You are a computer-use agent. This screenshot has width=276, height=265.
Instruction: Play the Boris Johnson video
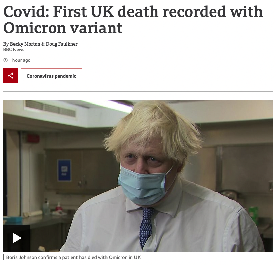pyautogui.click(x=17, y=238)
